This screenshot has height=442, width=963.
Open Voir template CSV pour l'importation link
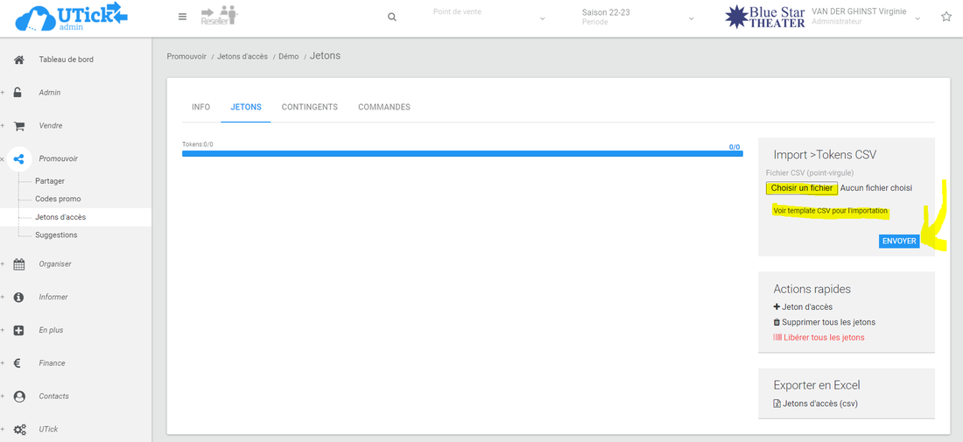tap(830, 211)
